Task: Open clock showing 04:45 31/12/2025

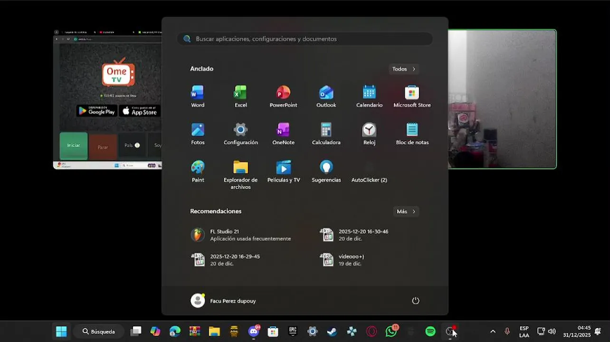Action: [577, 332]
